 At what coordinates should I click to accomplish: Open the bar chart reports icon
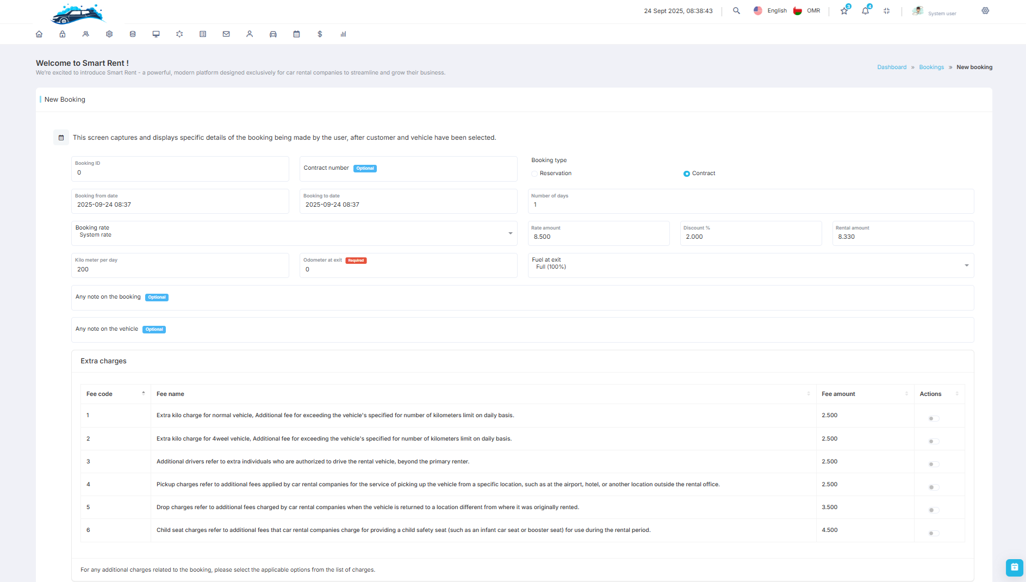point(343,34)
